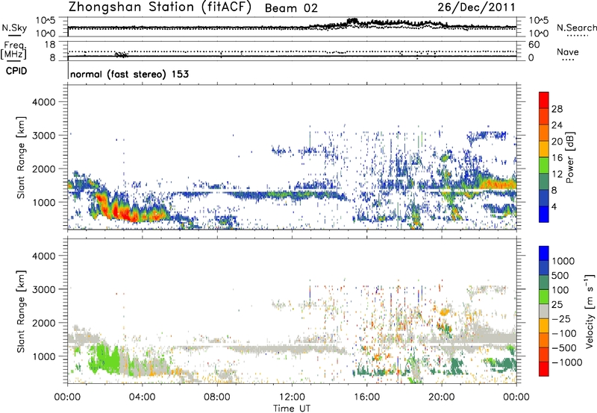This screenshot has height=413, width=597.
Task: Click the 'Power [dB]' color bar label
Action: 569,157
